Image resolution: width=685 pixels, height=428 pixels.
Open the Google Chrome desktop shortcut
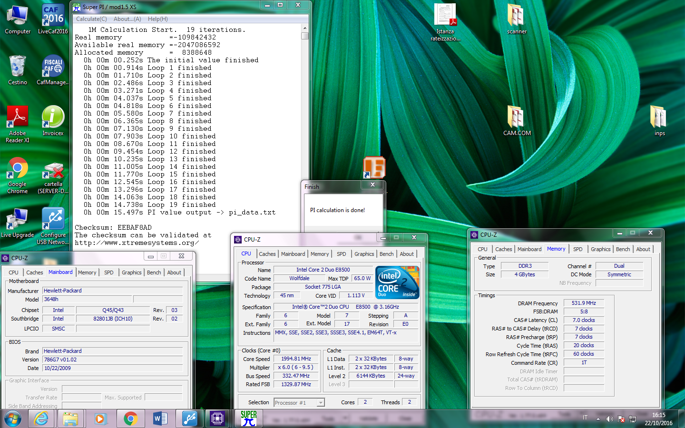(18, 175)
